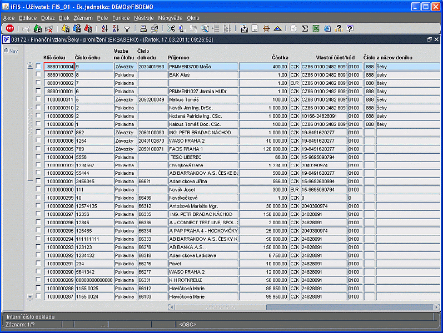
Task: Click the question mark help icon
Action: [x=350, y=28]
